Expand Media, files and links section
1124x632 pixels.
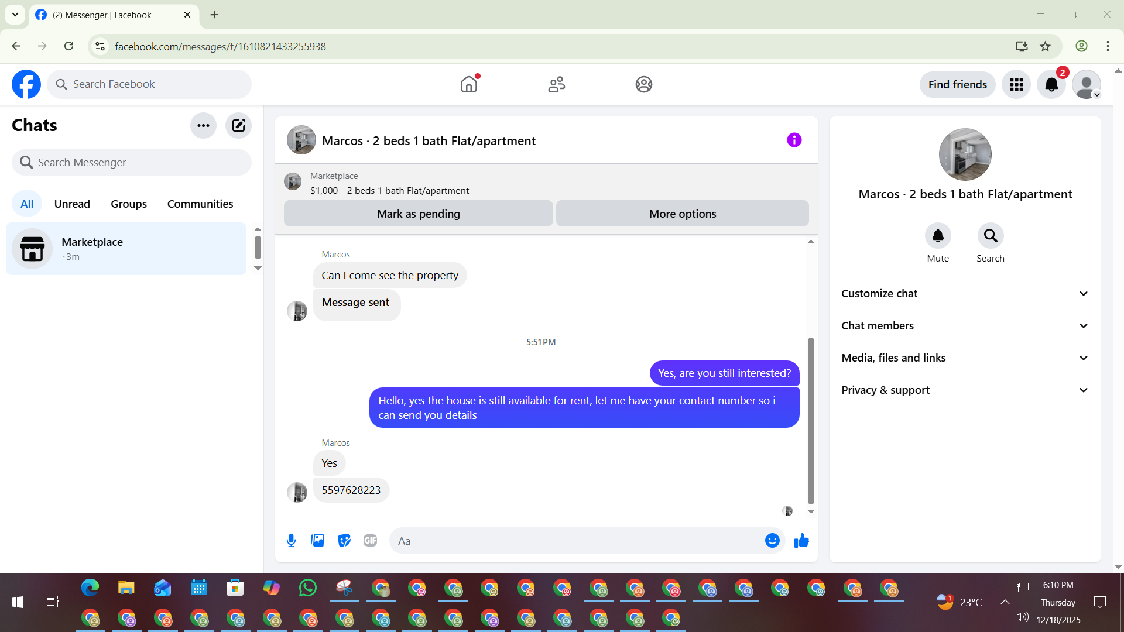965,358
